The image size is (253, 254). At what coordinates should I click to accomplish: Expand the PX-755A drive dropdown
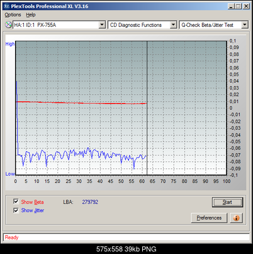coord(102,25)
